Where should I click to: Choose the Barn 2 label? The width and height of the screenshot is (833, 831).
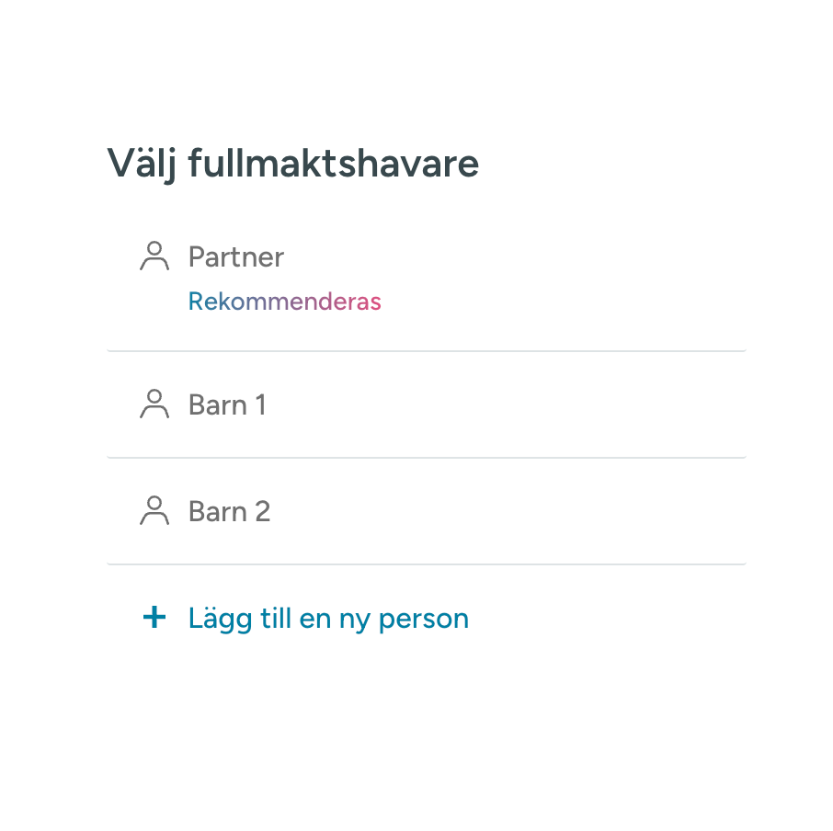coord(230,511)
